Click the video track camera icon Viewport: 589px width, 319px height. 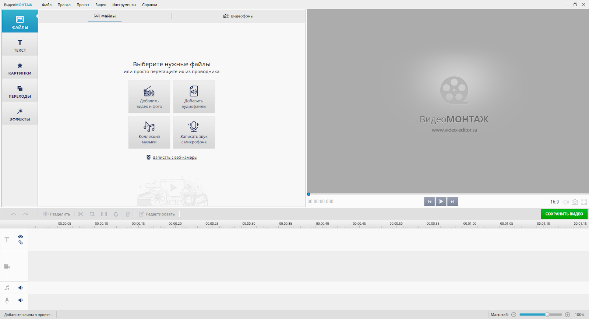point(7,266)
